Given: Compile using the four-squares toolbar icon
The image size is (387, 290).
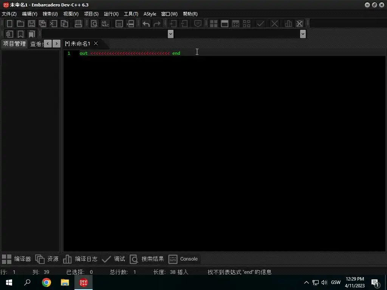Looking at the screenshot, I should coord(214,24).
